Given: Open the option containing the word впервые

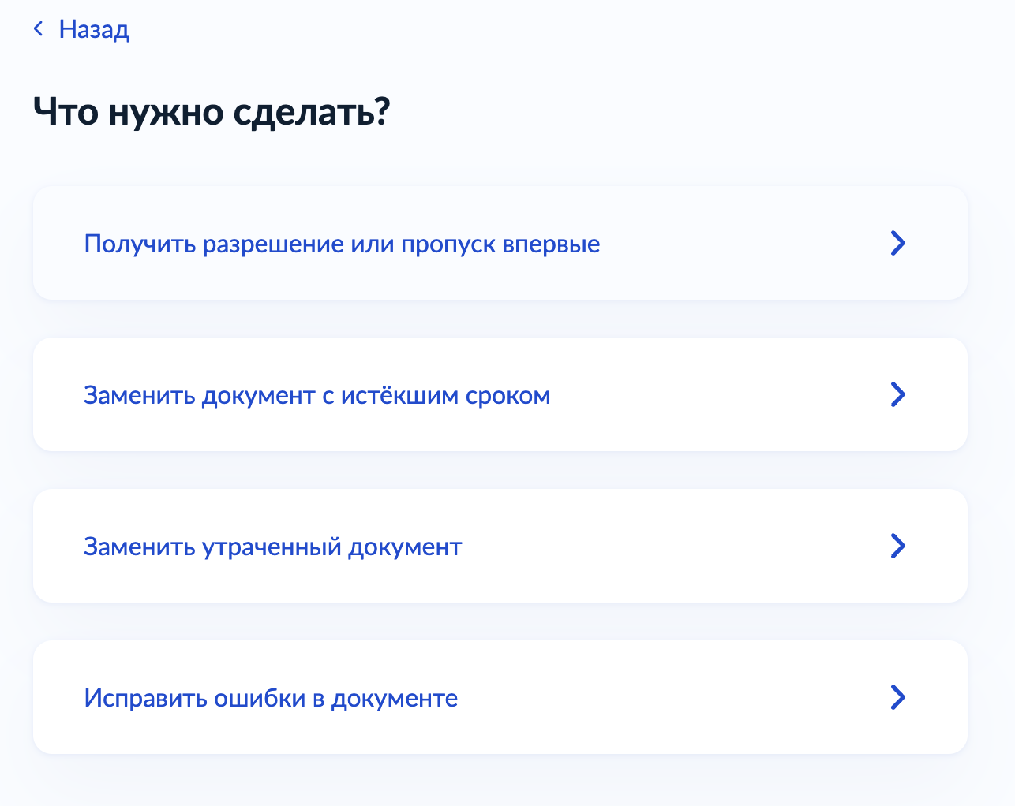Looking at the screenshot, I should pyautogui.click(x=500, y=243).
